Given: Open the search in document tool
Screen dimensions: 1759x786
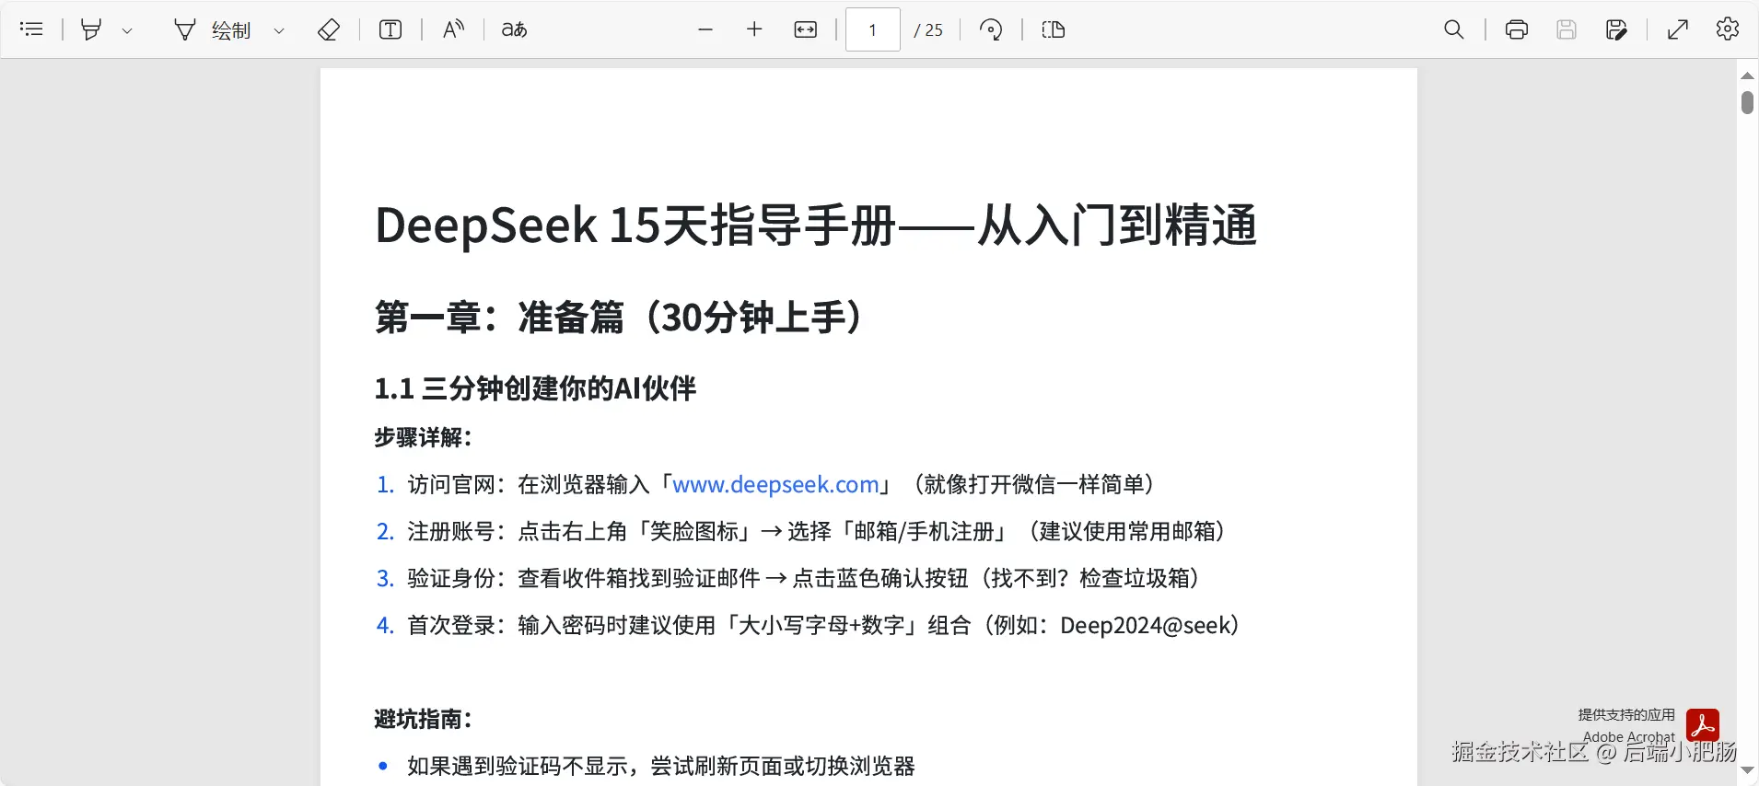Looking at the screenshot, I should [x=1453, y=29].
